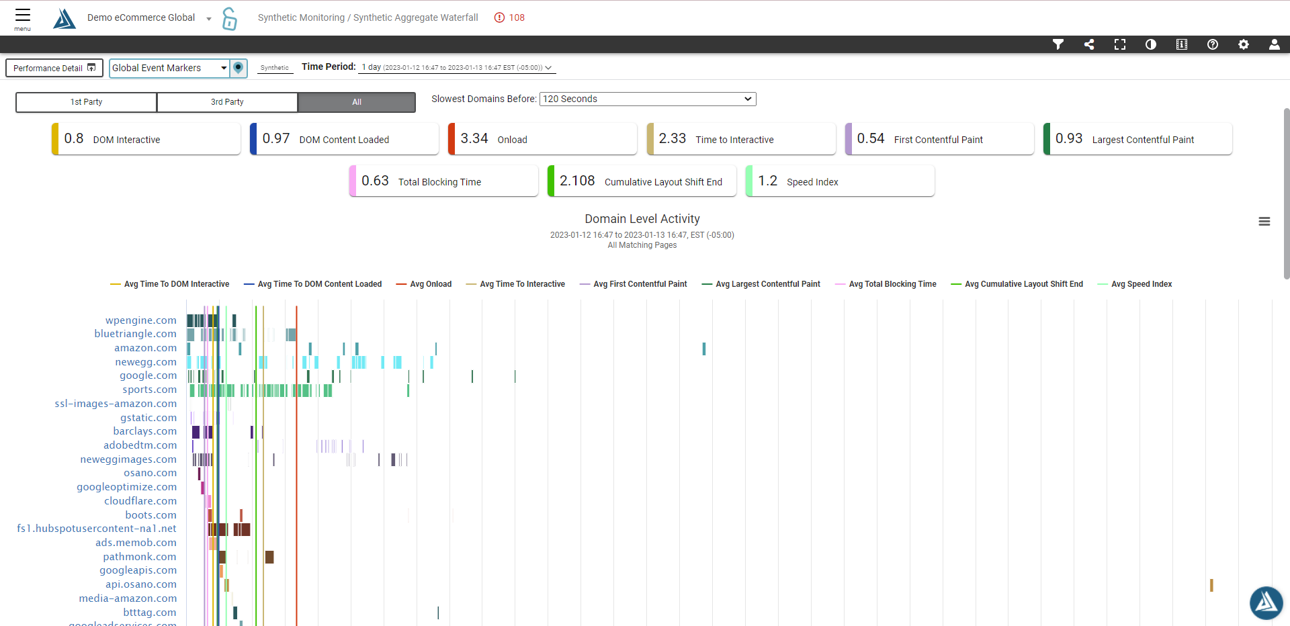Open the help question mark icon
The width and height of the screenshot is (1290, 626).
click(1213, 44)
